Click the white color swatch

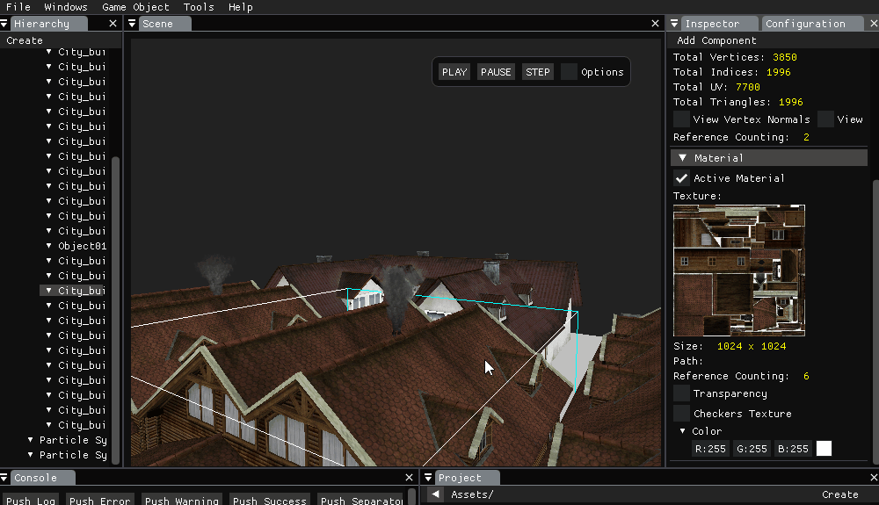tap(824, 449)
